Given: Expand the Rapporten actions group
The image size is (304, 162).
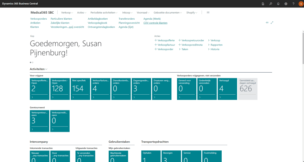Looking at the screenshot, I should click(215, 45).
